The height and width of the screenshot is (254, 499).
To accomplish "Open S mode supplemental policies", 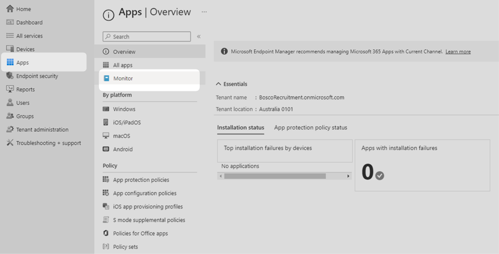I will point(150,220).
